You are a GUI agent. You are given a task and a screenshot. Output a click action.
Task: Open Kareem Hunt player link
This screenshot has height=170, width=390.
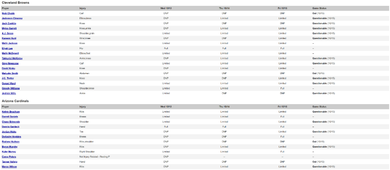pos(9,38)
